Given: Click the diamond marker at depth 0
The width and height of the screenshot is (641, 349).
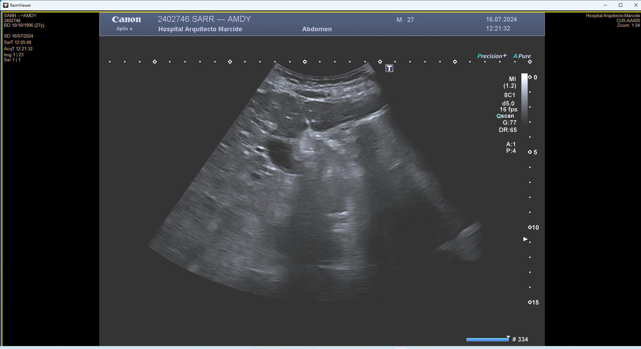Looking at the screenshot, I should (530, 77).
